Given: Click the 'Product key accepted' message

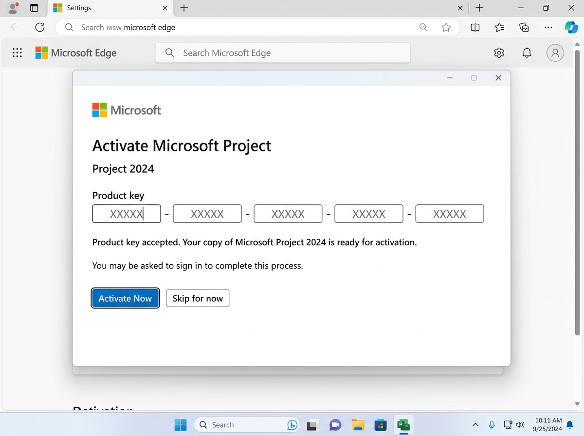Looking at the screenshot, I should (x=255, y=242).
